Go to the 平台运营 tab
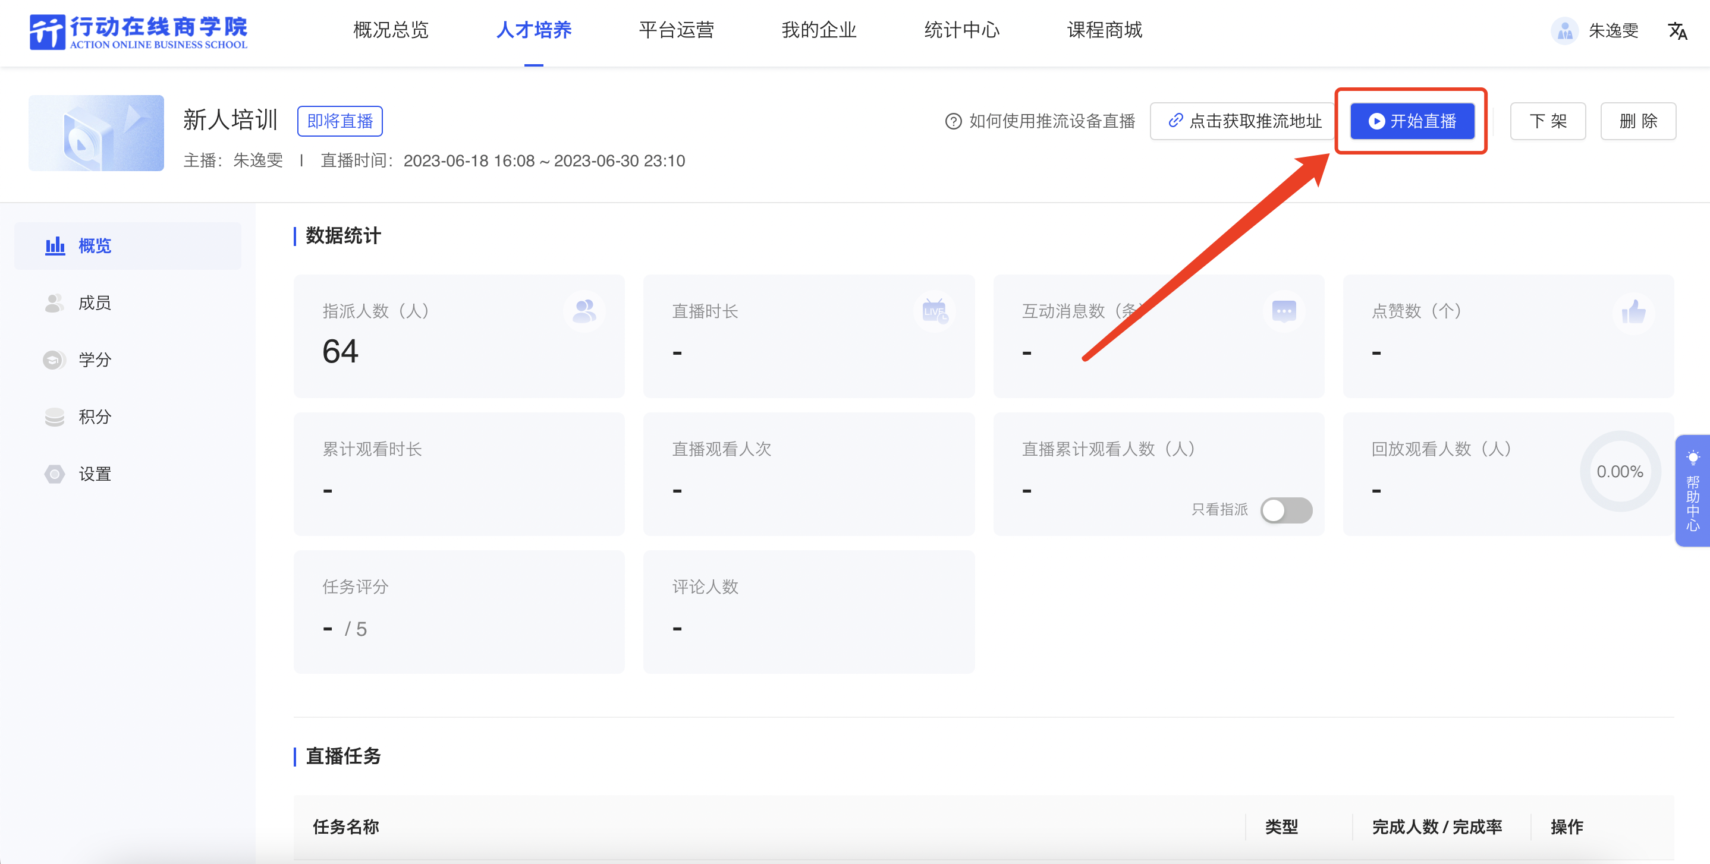 [x=676, y=30]
